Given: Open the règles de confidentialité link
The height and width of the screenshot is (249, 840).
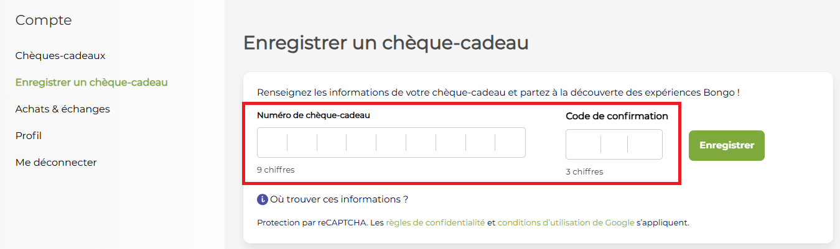Looking at the screenshot, I should click(435, 222).
